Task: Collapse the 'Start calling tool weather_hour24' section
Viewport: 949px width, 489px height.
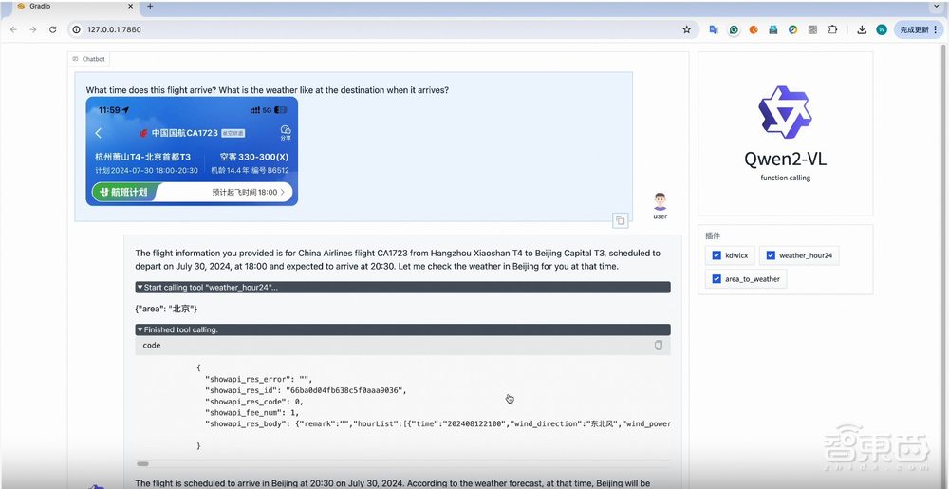Action: pyautogui.click(x=140, y=287)
